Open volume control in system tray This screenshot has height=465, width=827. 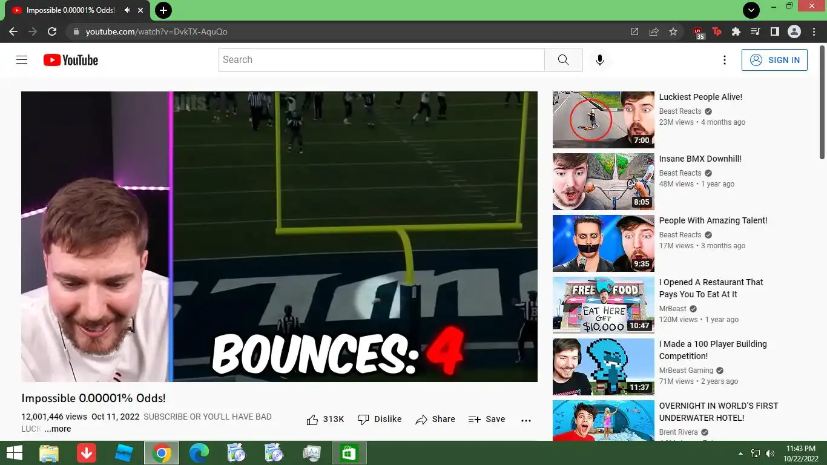pyautogui.click(x=770, y=453)
